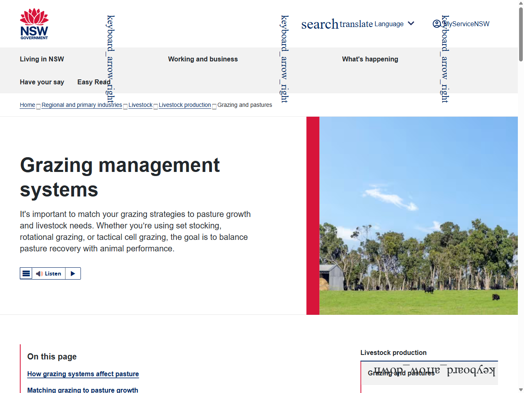Open the Working and business menu

pyautogui.click(x=203, y=59)
